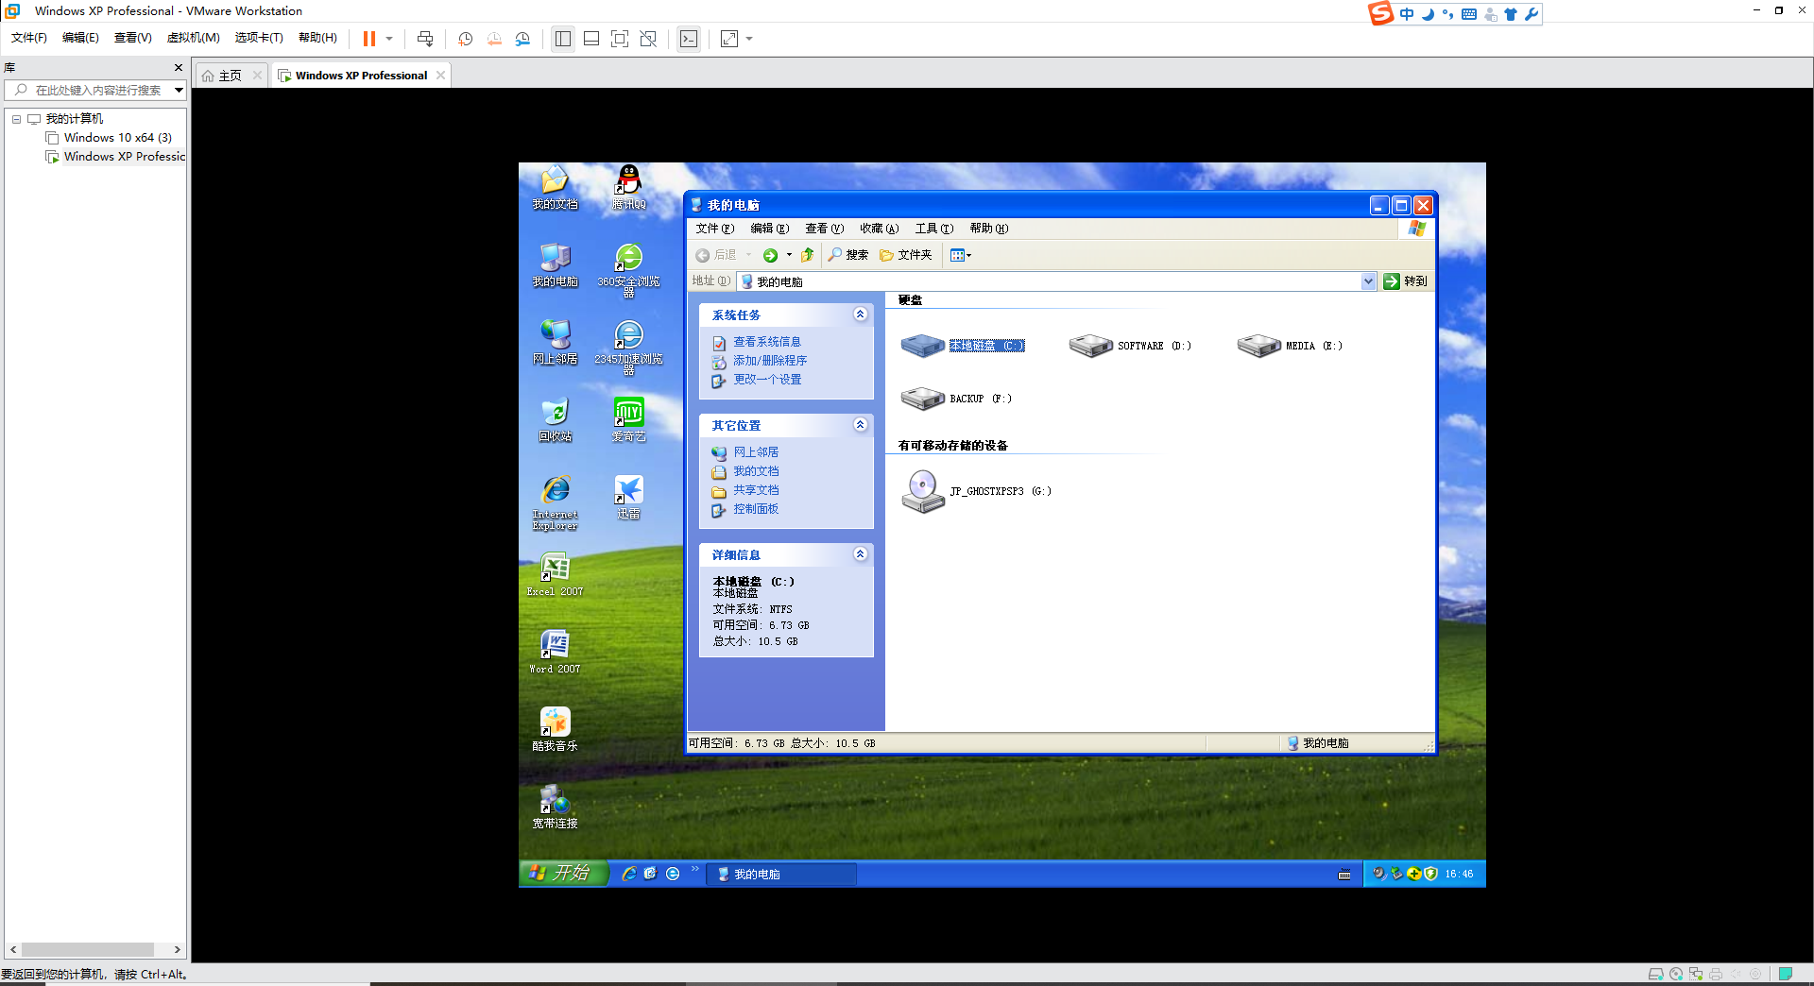Select Windows XP Professional in library tree
1814x986 pixels.
pyautogui.click(x=115, y=157)
